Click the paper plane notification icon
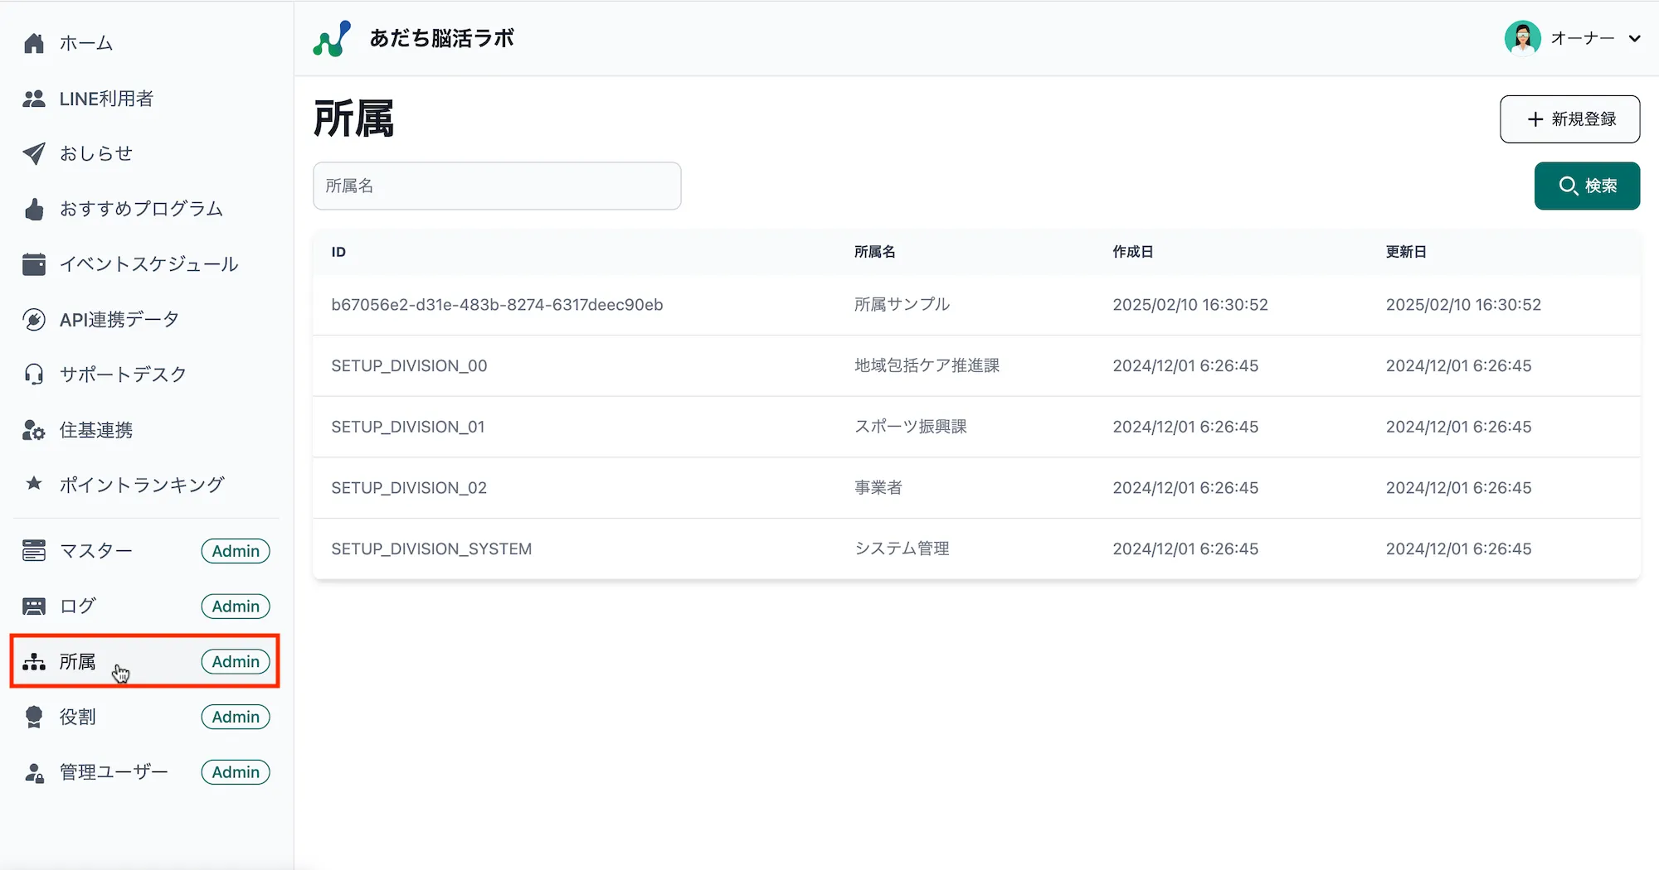The width and height of the screenshot is (1659, 870). point(34,153)
